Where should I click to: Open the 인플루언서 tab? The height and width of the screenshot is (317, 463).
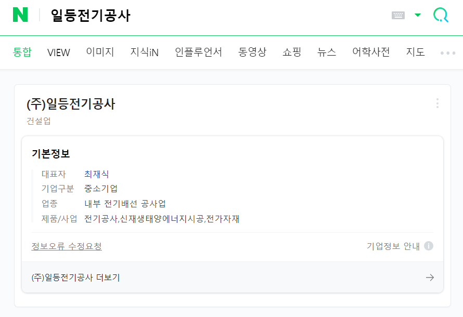tap(198, 52)
